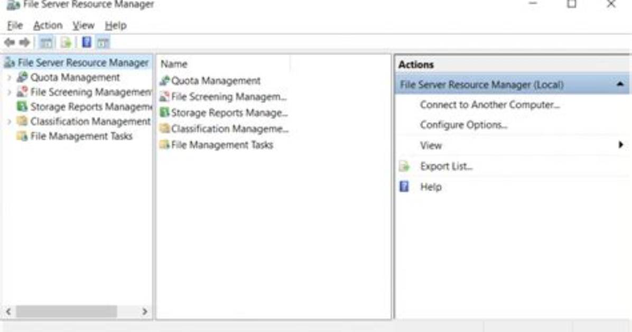This screenshot has width=632, height=332.
Task: Click the Back arrow toolbar icon
Action: [x=10, y=42]
